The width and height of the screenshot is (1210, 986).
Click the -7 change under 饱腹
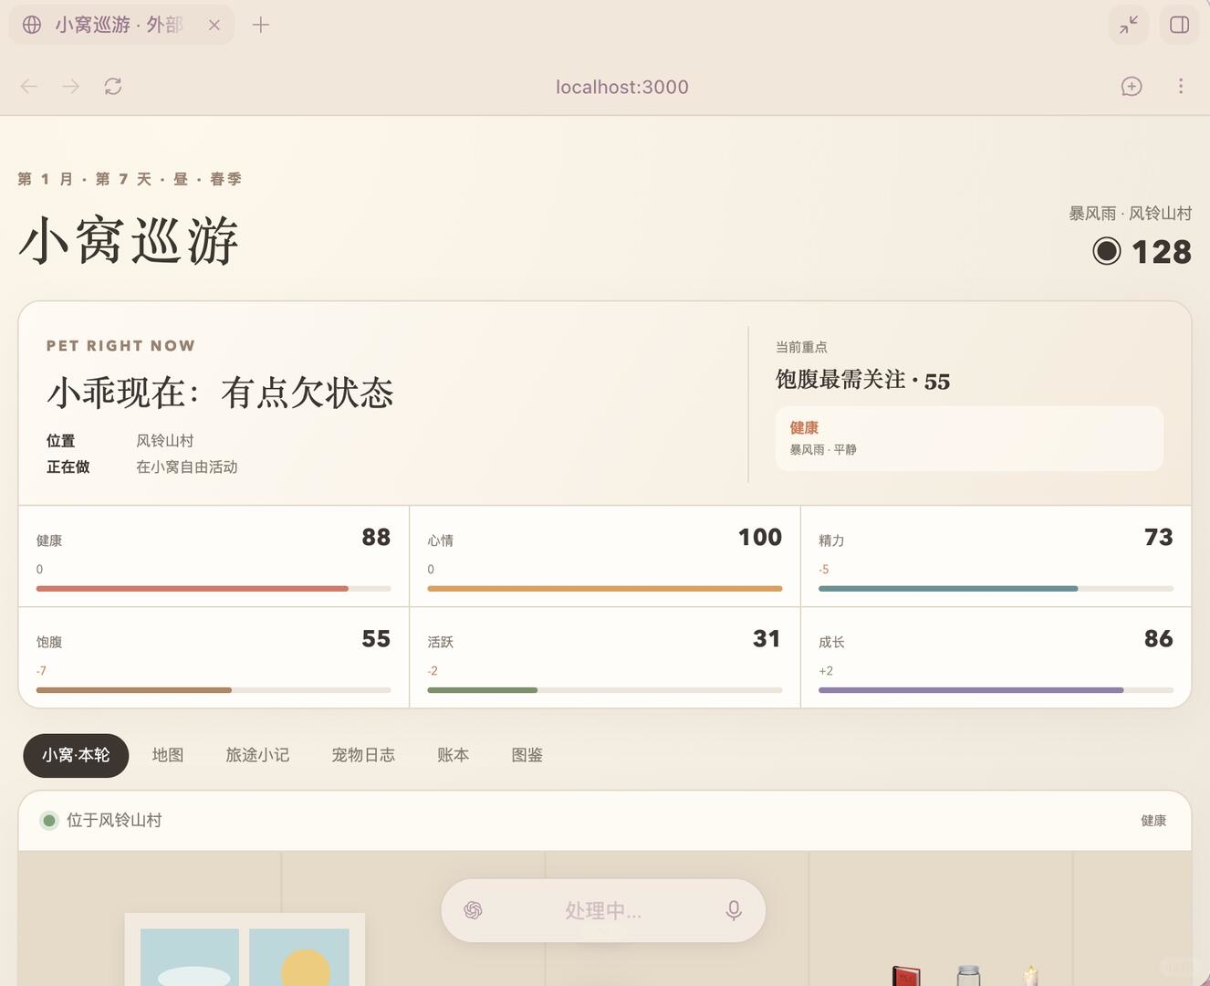pyautogui.click(x=42, y=671)
